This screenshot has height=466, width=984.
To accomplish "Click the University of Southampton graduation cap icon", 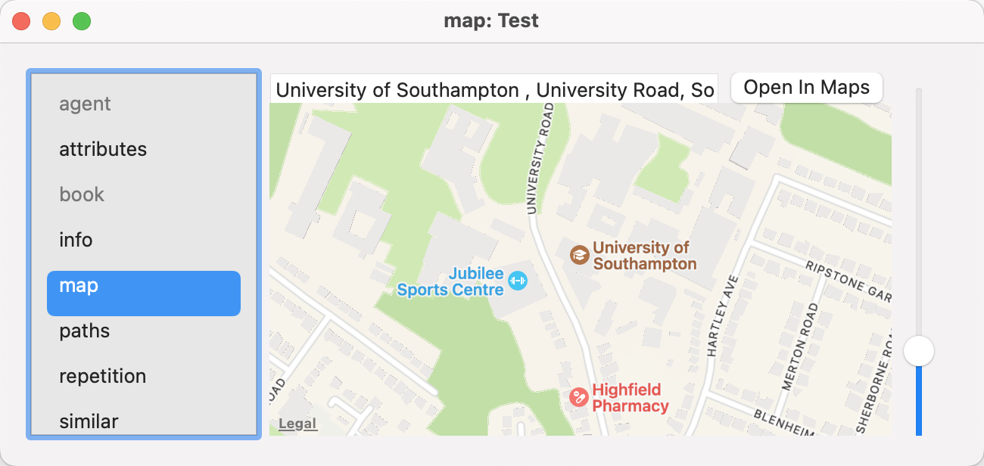I will point(579,255).
